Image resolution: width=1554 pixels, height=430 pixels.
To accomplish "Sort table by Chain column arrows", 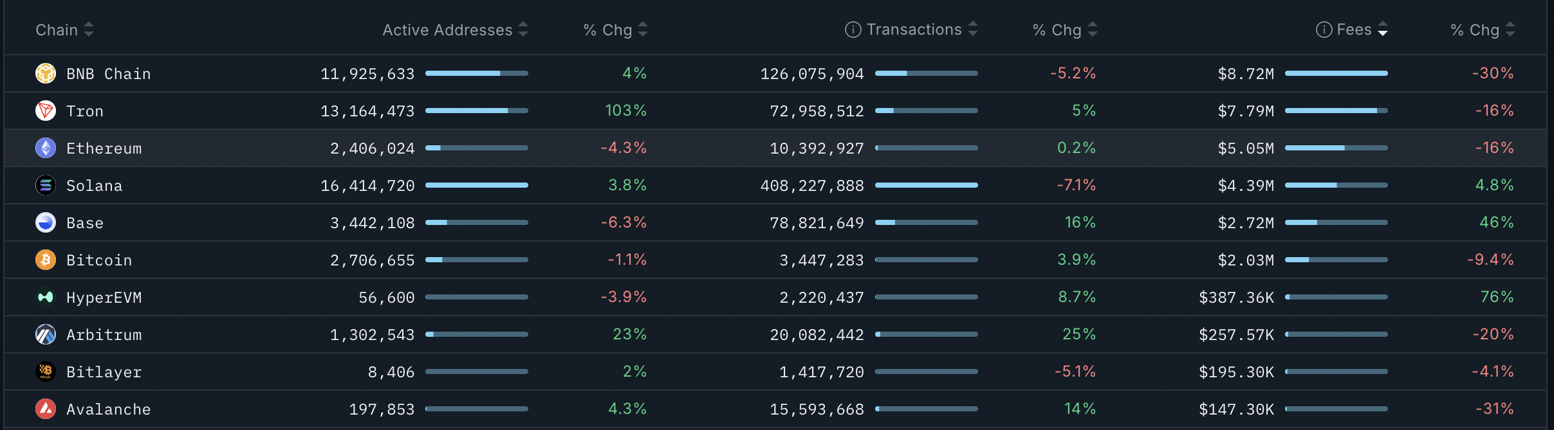I will pyautogui.click(x=89, y=30).
